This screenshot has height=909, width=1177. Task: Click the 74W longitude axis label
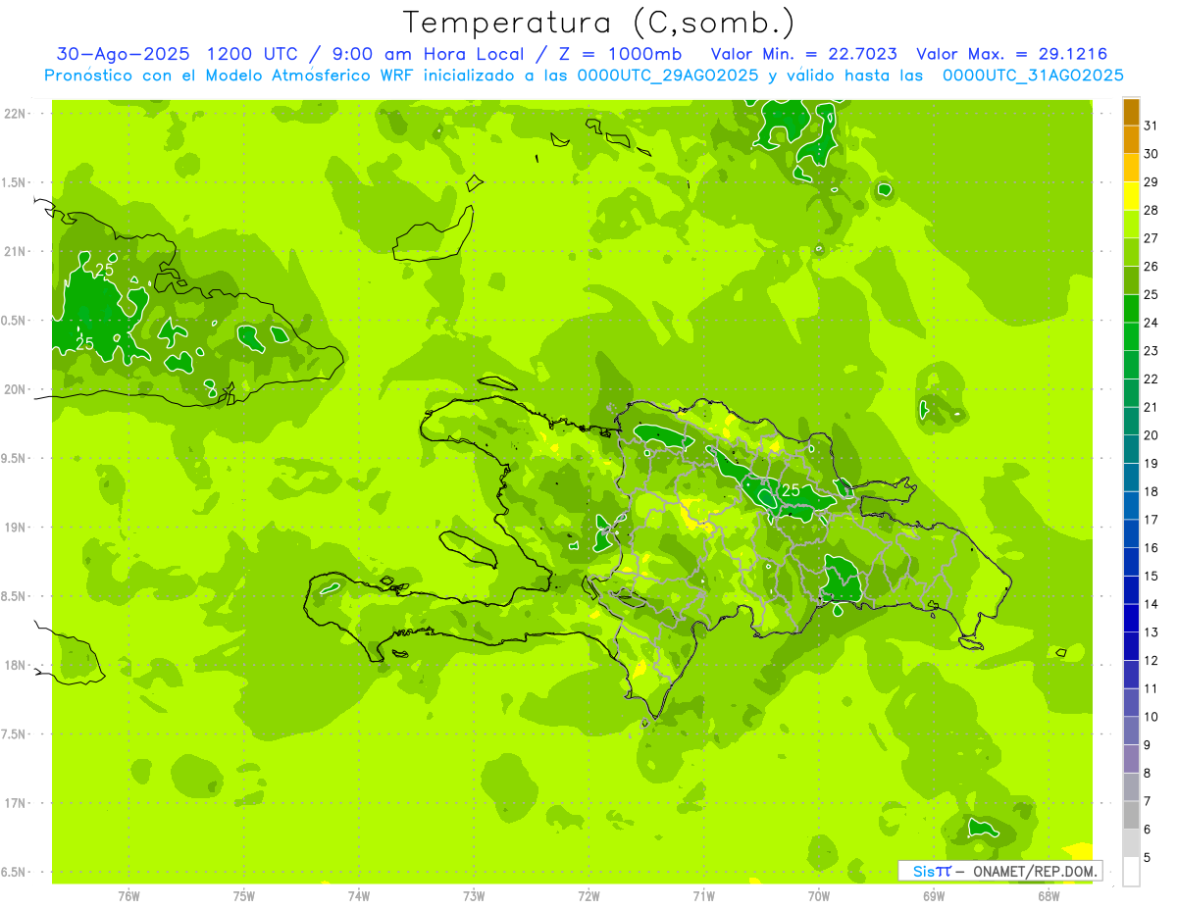tap(359, 896)
